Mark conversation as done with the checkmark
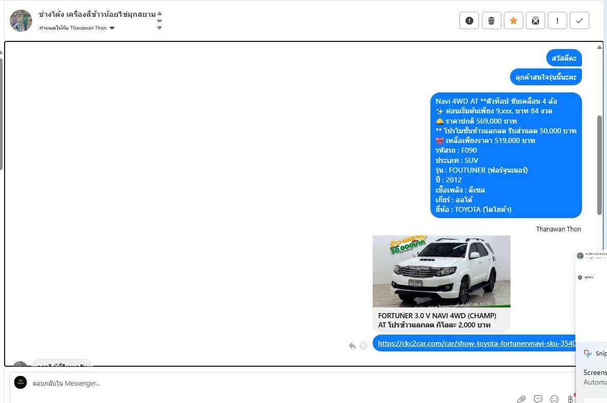The height and width of the screenshot is (403, 607). pos(579,20)
